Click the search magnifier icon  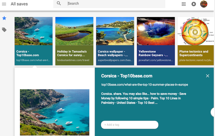(x=59, y=3)
